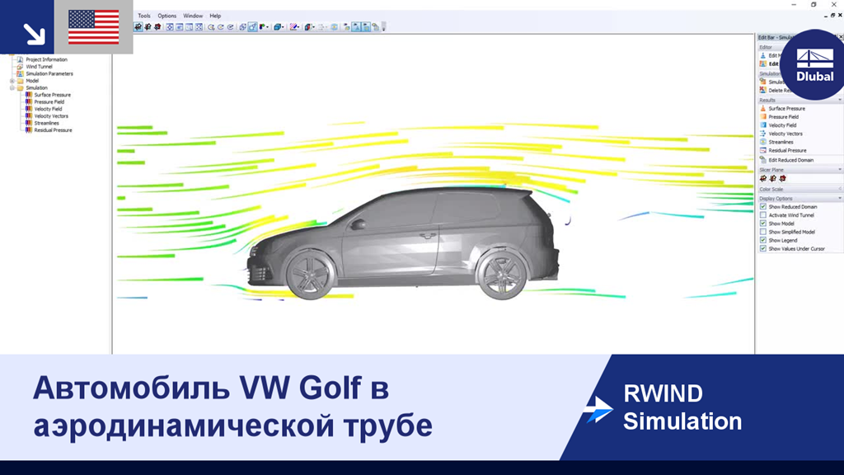
Task: Click Simulation folder label in tree
Action: coord(36,87)
